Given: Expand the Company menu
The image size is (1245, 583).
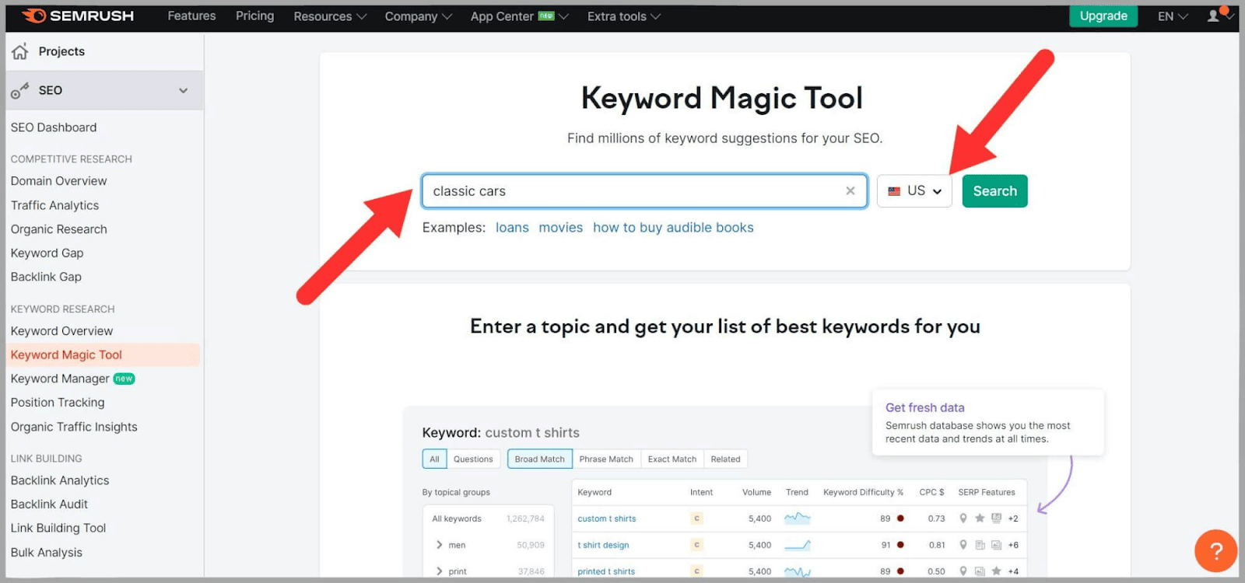Looking at the screenshot, I should [418, 16].
